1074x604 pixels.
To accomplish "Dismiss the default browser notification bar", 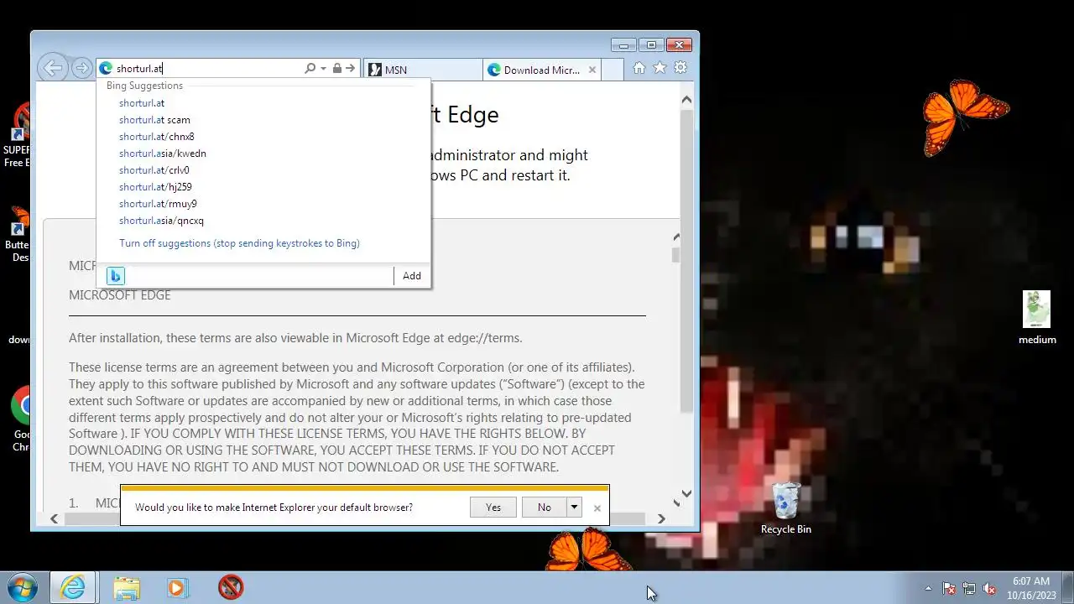I will (x=597, y=508).
